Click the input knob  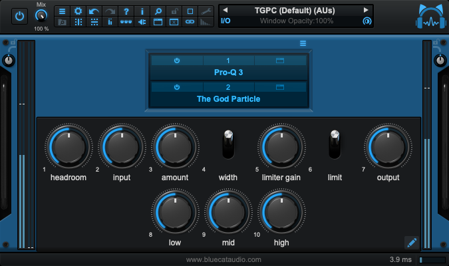click(122, 147)
